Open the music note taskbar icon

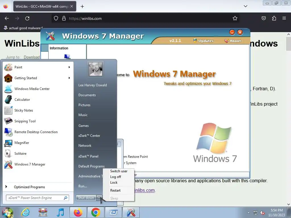click(x=60, y=212)
